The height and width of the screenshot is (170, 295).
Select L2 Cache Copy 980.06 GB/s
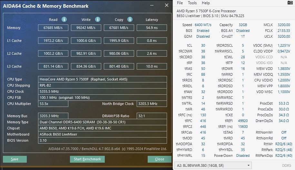tap(119, 53)
